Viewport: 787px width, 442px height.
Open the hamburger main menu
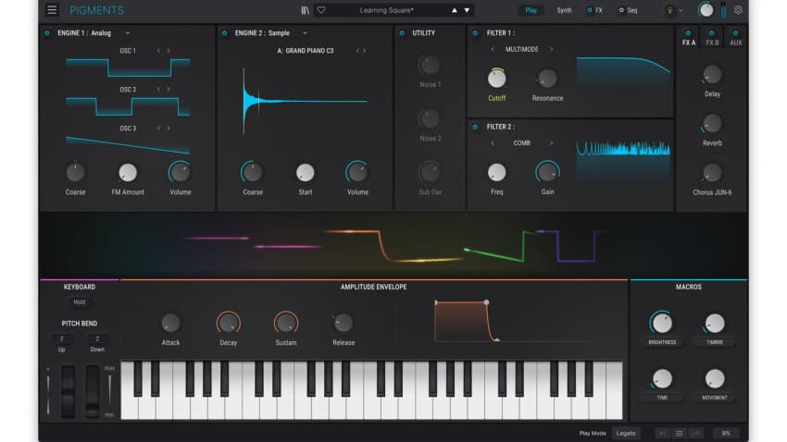[52, 10]
